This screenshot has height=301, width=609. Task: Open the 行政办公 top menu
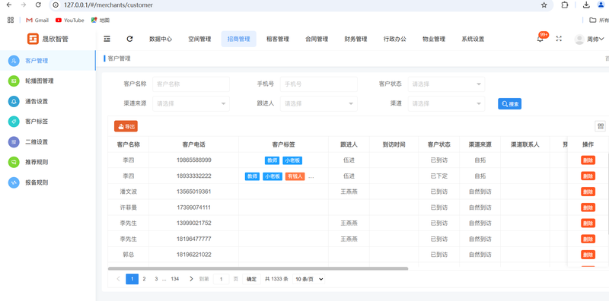click(395, 39)
